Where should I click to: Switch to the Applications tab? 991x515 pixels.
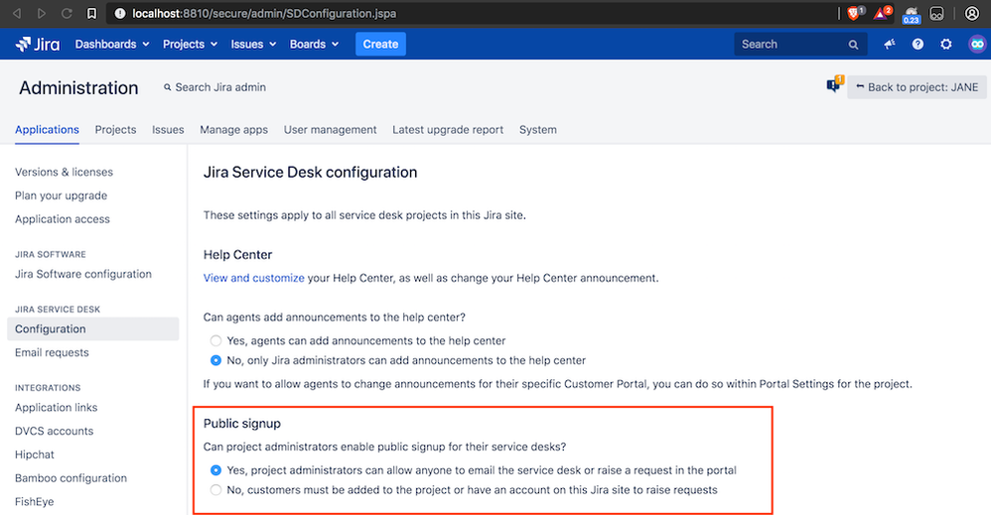click(x=47, y=130)
